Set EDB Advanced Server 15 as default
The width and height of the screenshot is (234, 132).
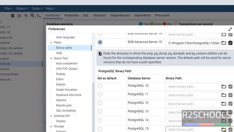coord(100,42)
